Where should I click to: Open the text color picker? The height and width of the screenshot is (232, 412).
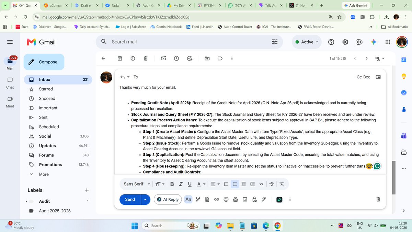point(200,184)
